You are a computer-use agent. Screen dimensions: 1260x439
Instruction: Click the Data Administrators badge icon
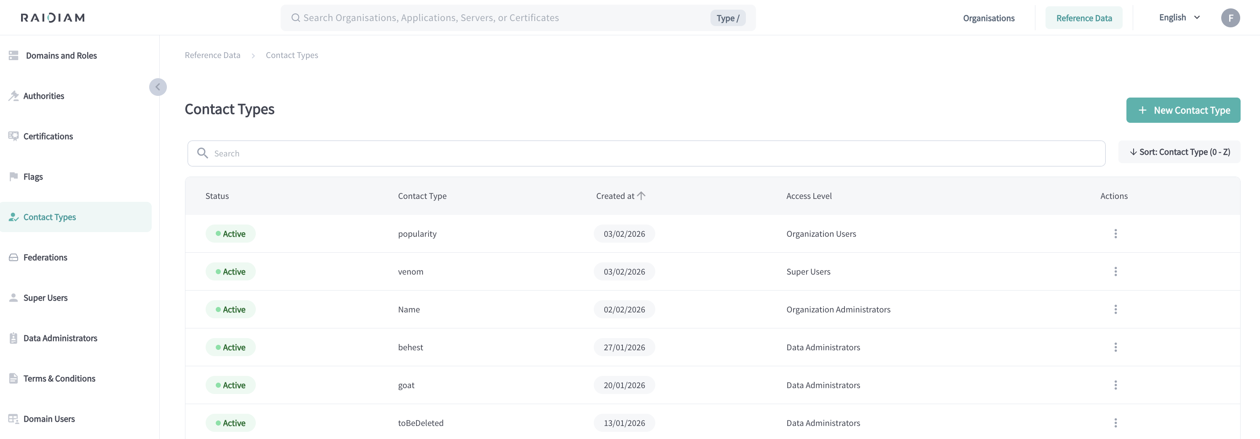point(13,338)
